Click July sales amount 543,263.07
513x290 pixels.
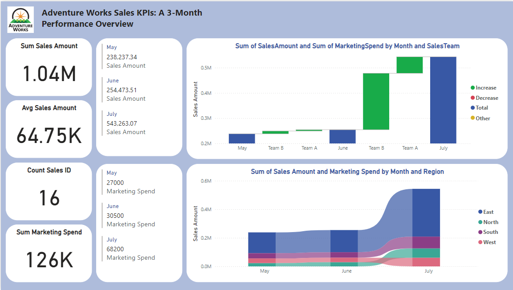(x=122, y=123)
